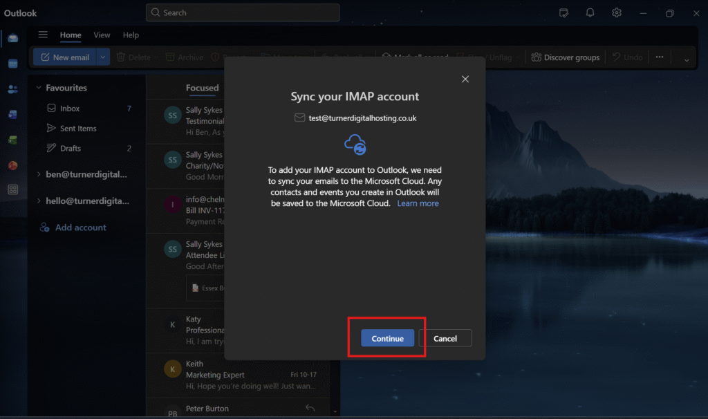Image resolution: width=708 pixels, height=419 pixels.
Task: Toggle the hamburger navigation pane icon
Action: tap(43, 35)
